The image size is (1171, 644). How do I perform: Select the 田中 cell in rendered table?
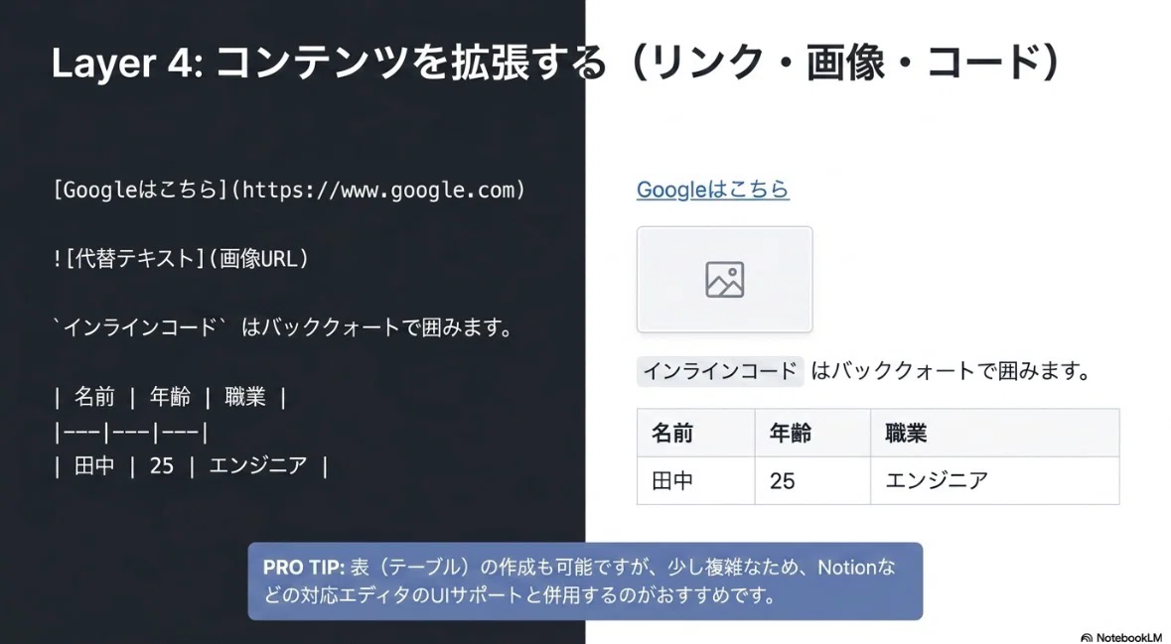click(695, 480)
